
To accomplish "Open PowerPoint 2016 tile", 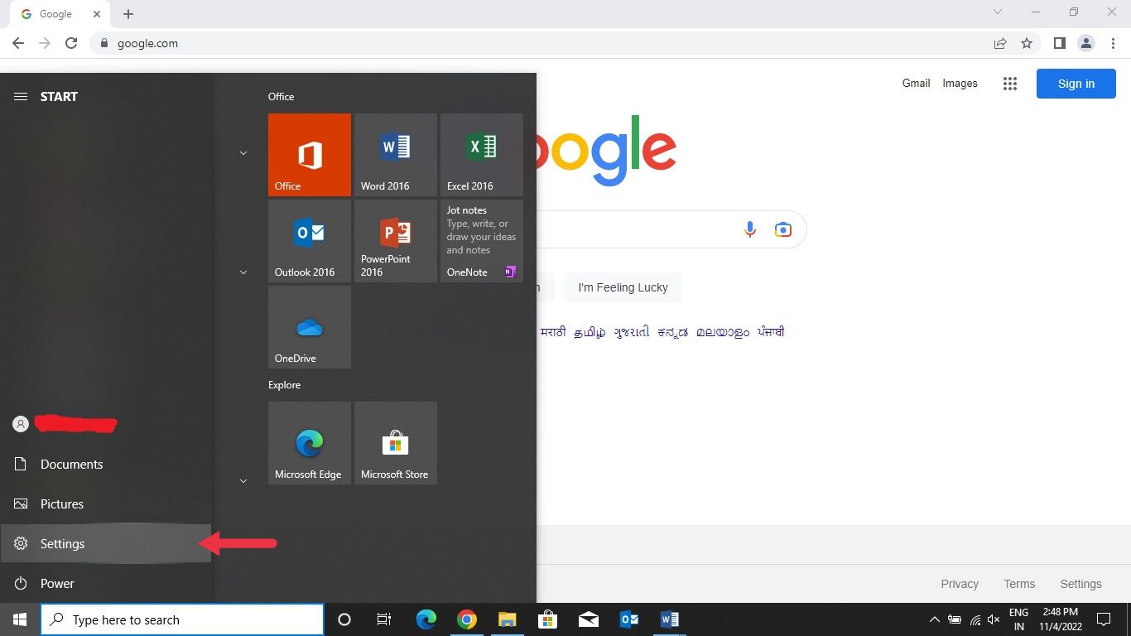I will pyautogui.click(x=396, y=241).
